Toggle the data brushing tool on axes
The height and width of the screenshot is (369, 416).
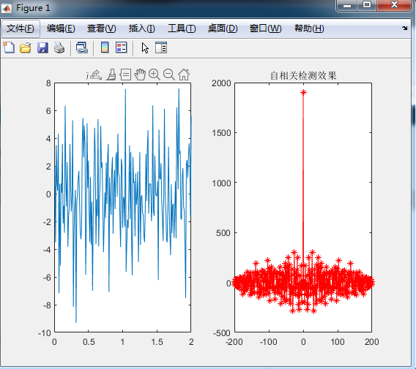click(111, 75)
